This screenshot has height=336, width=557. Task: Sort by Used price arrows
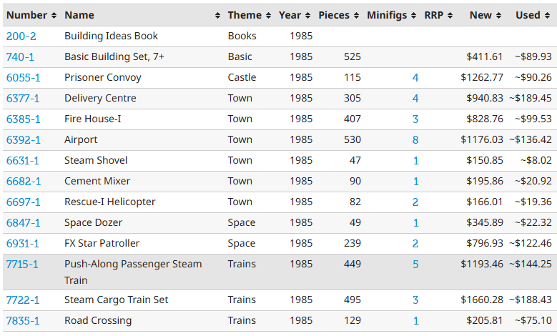[x=547, y=15]
